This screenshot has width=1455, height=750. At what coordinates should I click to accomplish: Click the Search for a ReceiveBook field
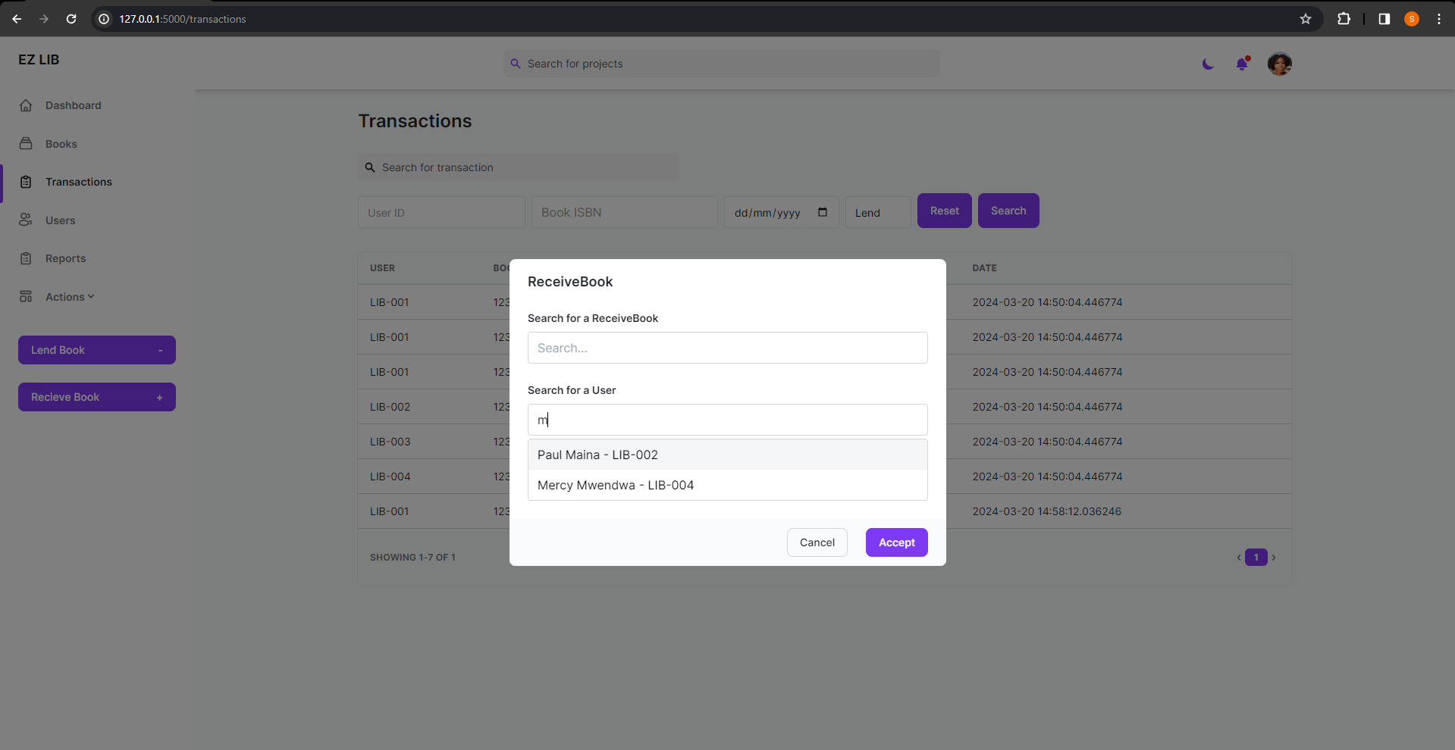[728, 348]
